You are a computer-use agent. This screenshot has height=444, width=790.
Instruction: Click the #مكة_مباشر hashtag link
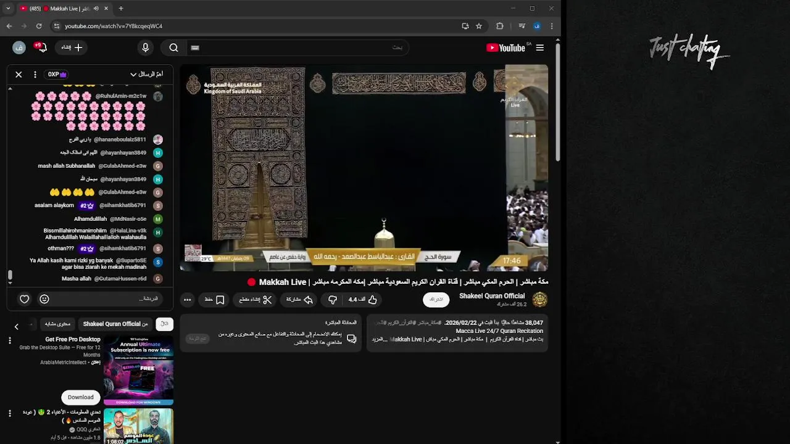(x=429, y=323)
